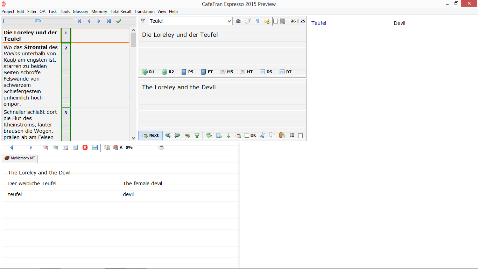Click the Next button
Image resolution: width=478 pixels, height=269 pixels.
click(150, 136)
